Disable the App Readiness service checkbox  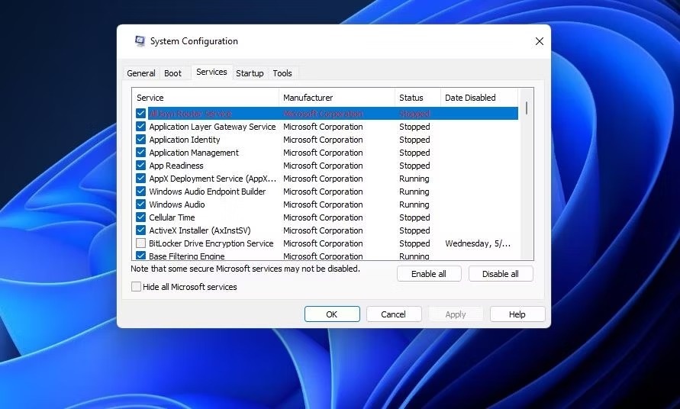coord(140,166)
